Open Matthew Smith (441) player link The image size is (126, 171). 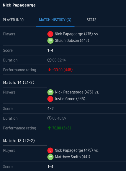pyautogui.click(x=73, y=157)
